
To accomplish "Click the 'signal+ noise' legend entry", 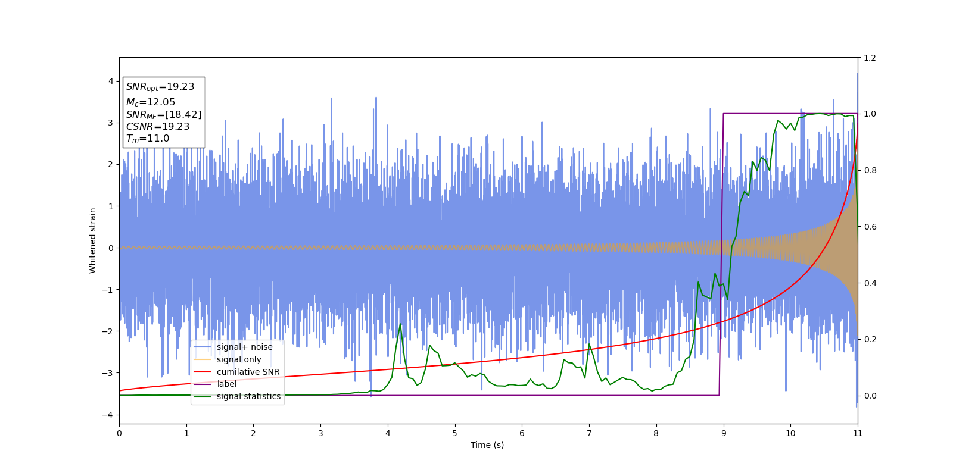I will pyautogui.click(x=245, y=347).
